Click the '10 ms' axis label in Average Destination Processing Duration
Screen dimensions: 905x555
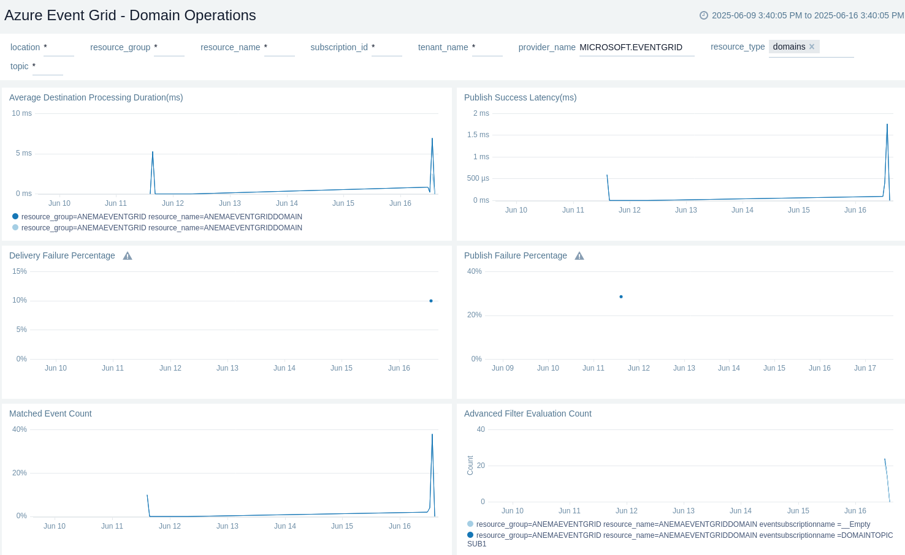(x=22, y=113)
